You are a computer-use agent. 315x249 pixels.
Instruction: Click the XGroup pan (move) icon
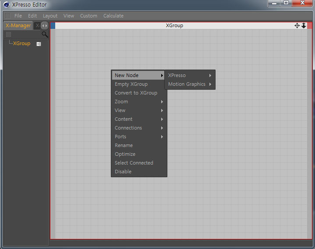(x=297, y=25)
